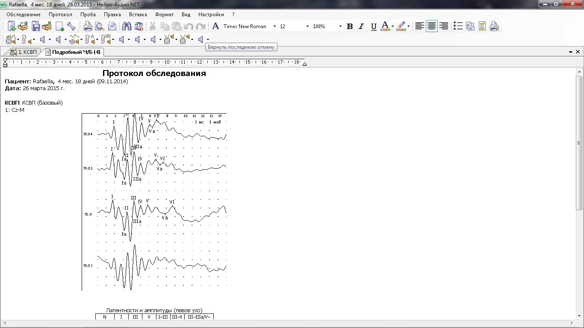Open the font color picker arrow

click(392, 26)
